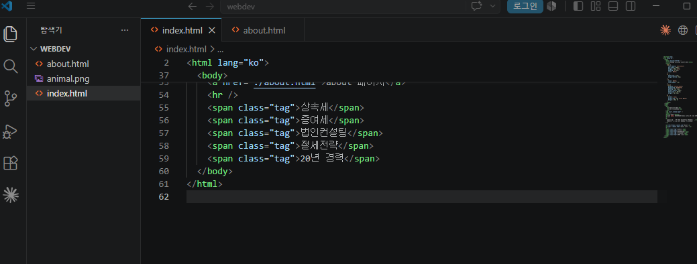Toggle the secondary side bar layout icon
This screenshot has width=697, height=264.
click(631, 6)
